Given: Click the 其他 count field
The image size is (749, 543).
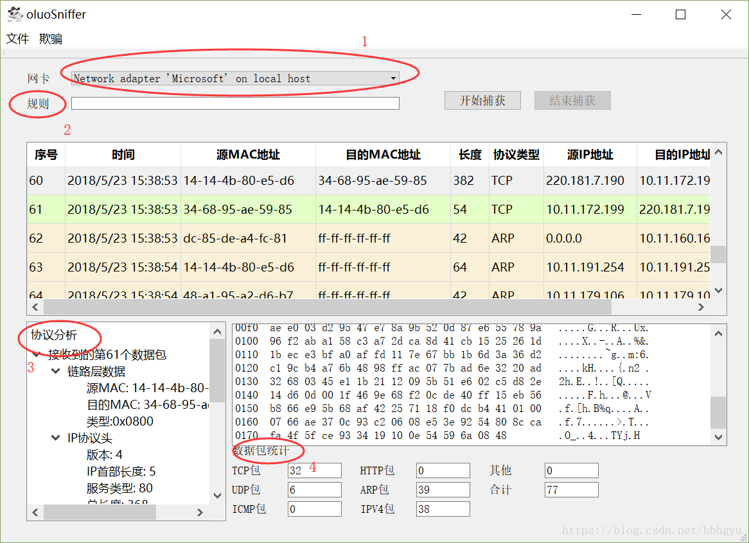Looking at the screenshot, I should pos(572,470).
